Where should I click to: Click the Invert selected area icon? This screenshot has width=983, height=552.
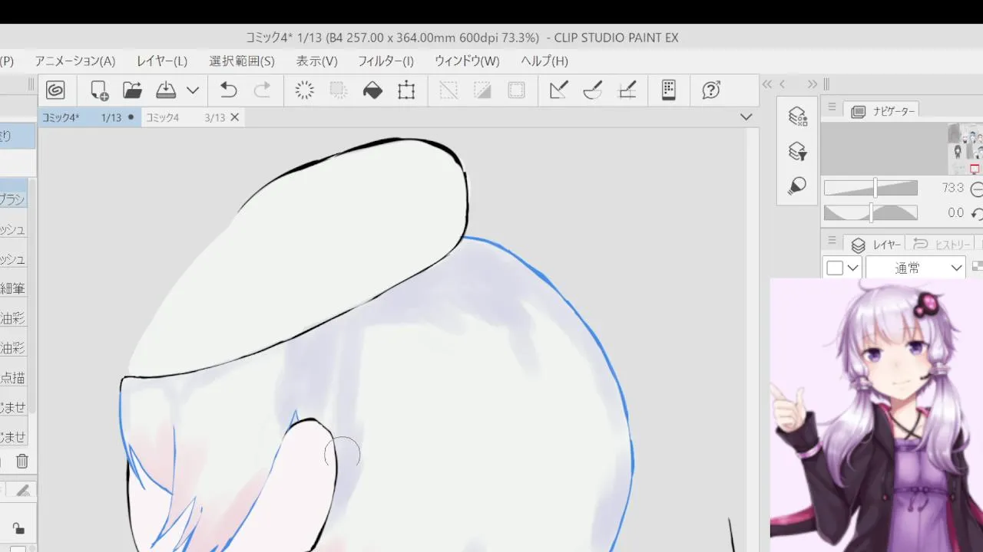click(x=482, y=90)
